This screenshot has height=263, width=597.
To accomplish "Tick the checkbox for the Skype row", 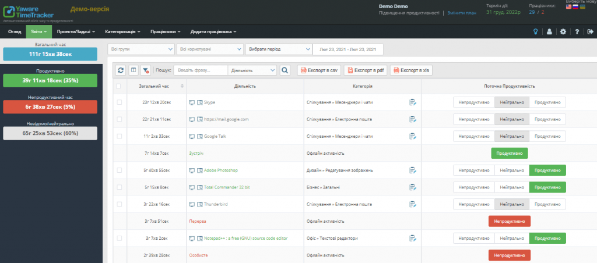I will tap(120, 102).
